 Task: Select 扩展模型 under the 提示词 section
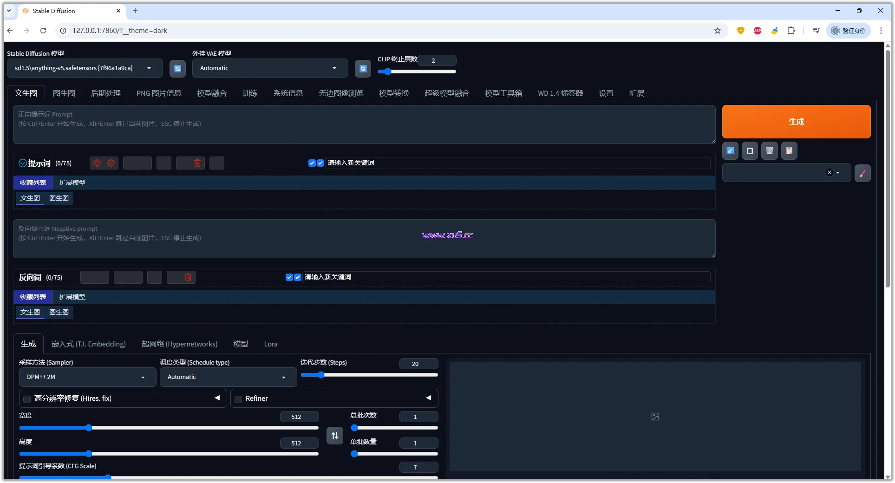point(72,183)
